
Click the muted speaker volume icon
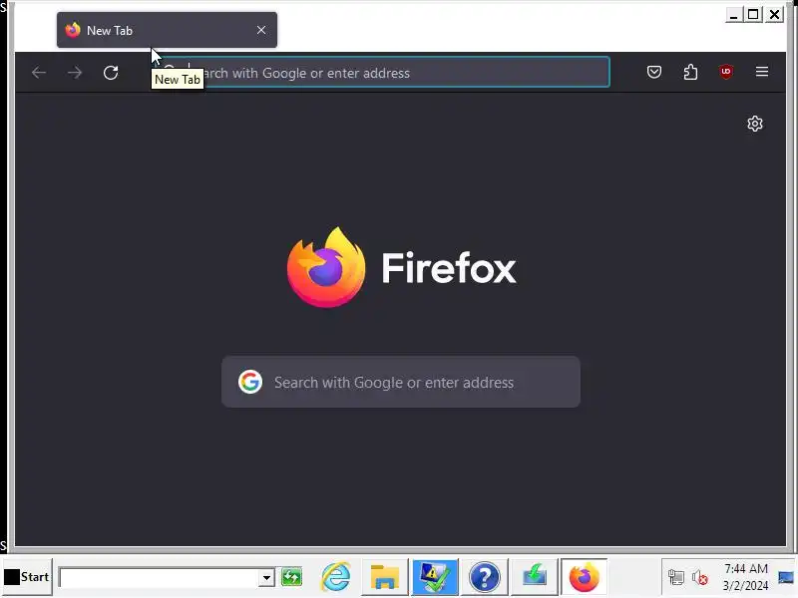pos(700,578)
